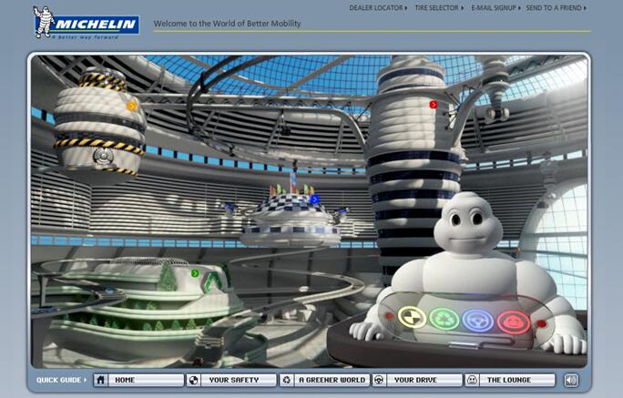
Task: Click Send to a Friend
Action: pos(556,8)
